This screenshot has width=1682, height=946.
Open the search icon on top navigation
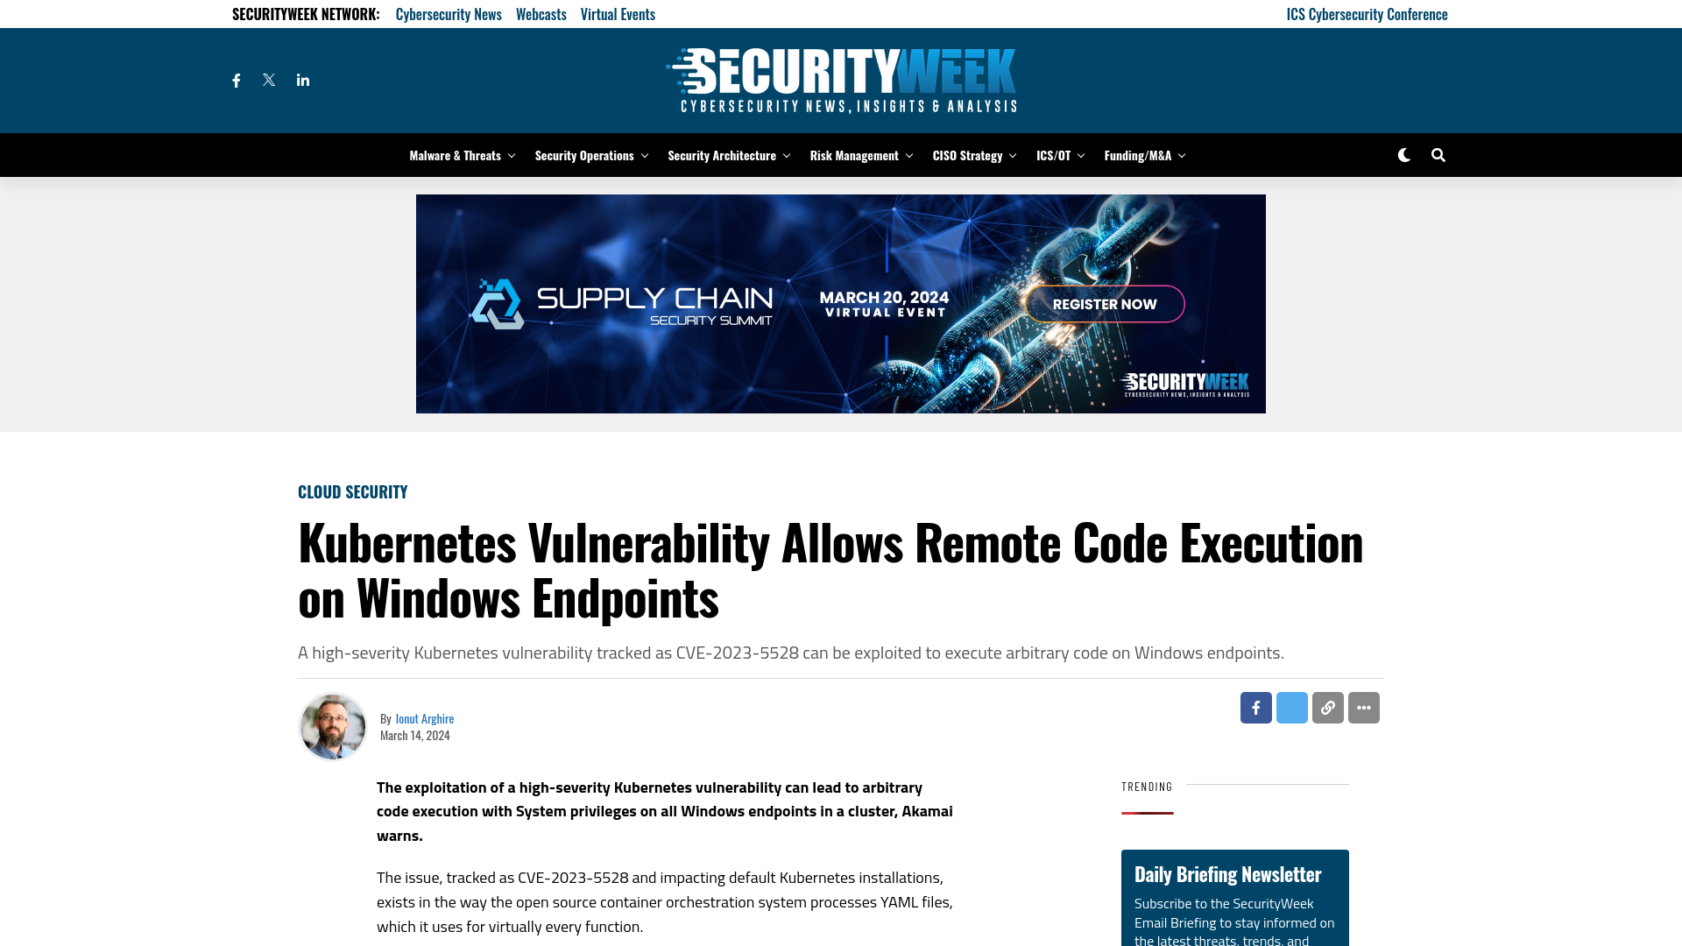1438,155
